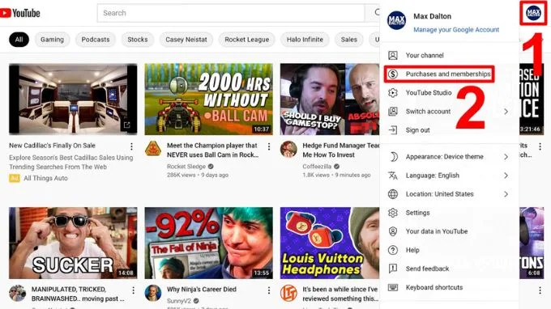551x309 pixels.
Task: Select the Sales filter chip
Action: pos(349,40)
